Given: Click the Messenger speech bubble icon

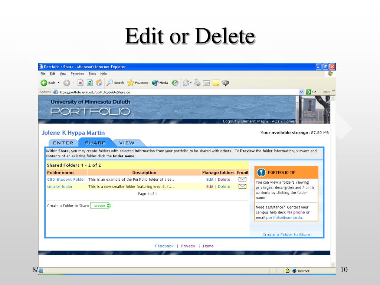Looking at the screenshot, I should (225, 83).
